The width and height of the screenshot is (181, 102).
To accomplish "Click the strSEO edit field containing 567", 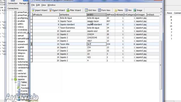I will point(96,44).
